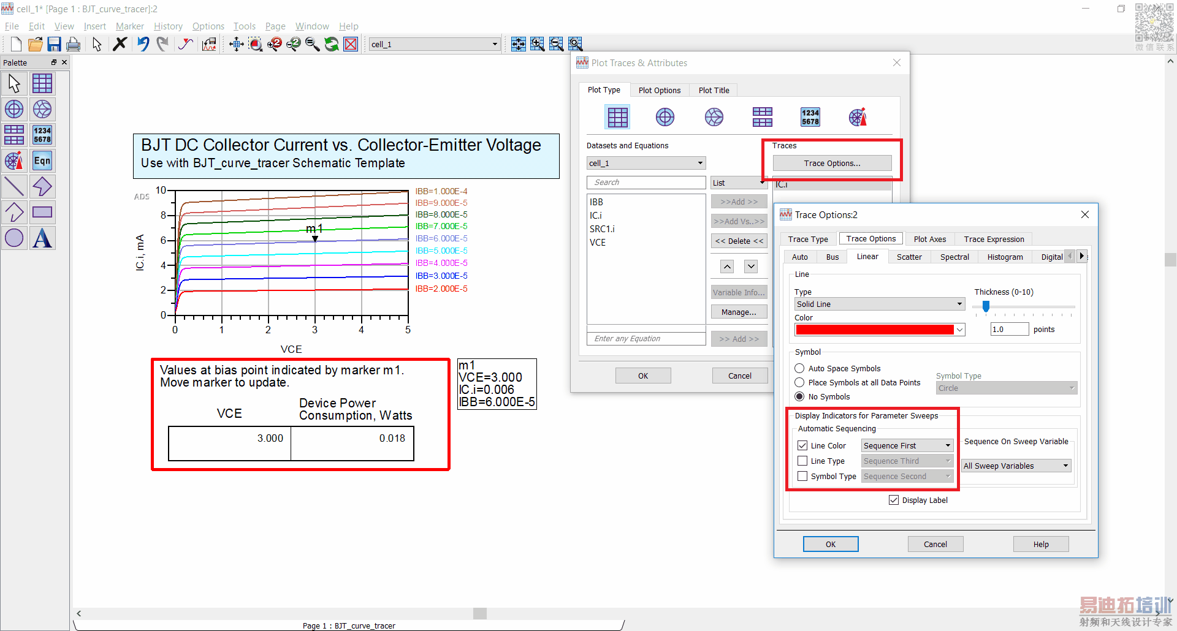Switch to the Trace Expression tab
The image size is (1177, 631).
click(x=994, y=239)
